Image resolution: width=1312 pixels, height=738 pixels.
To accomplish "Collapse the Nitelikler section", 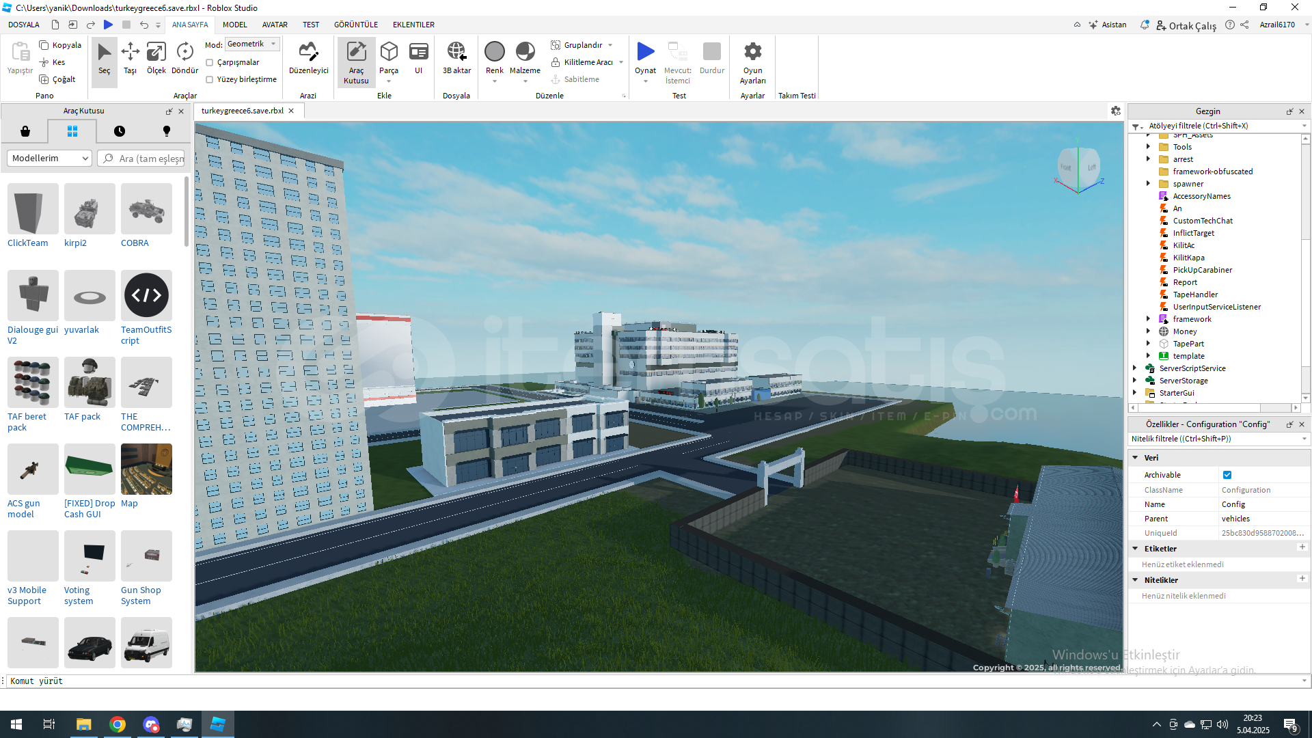I will pyautogui.click(x=1135, y=579).
